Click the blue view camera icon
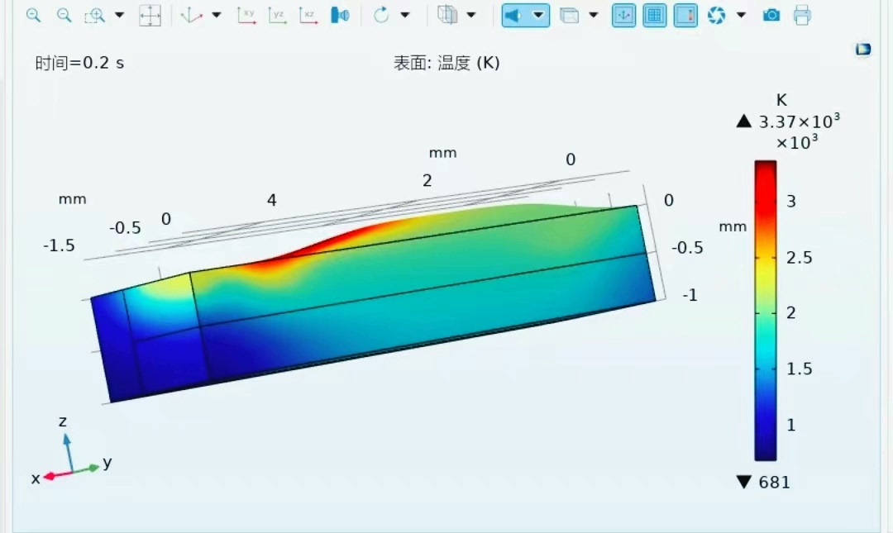Image resolution: width=893 pixels, height=533 pixels. [x=340, y=16]
